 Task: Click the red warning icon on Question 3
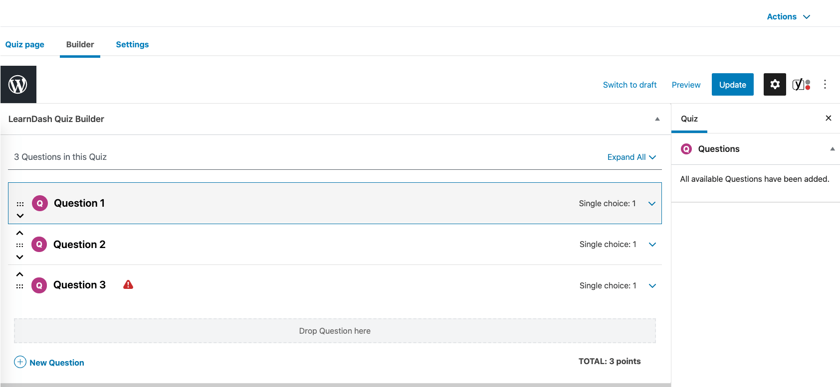[x=128, y=284]
